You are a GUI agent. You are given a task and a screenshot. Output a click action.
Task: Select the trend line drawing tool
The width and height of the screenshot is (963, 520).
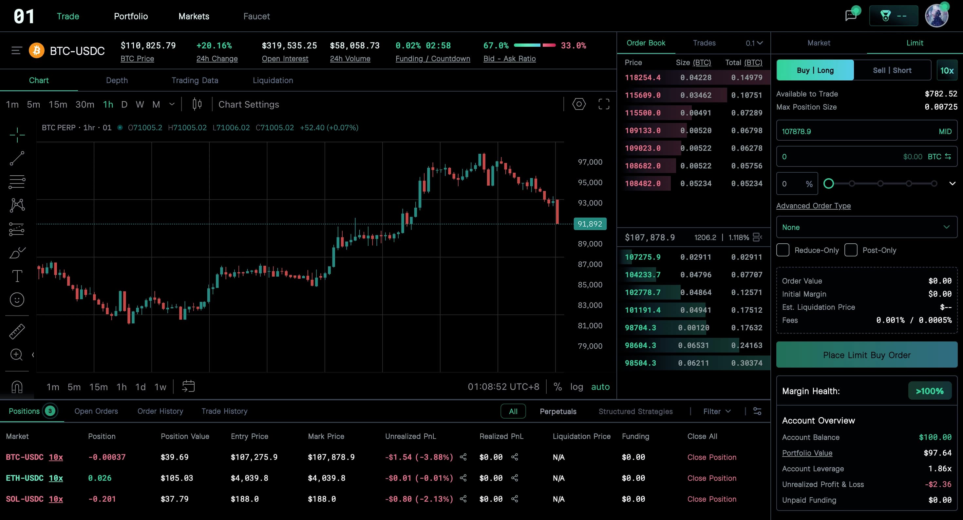pyautogui.click(x=17, y=158)
